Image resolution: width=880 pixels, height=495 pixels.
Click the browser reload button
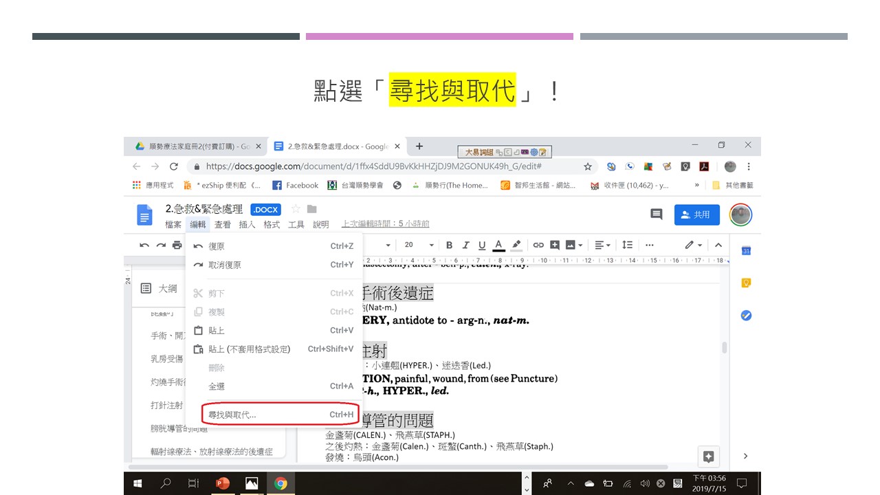174,166
